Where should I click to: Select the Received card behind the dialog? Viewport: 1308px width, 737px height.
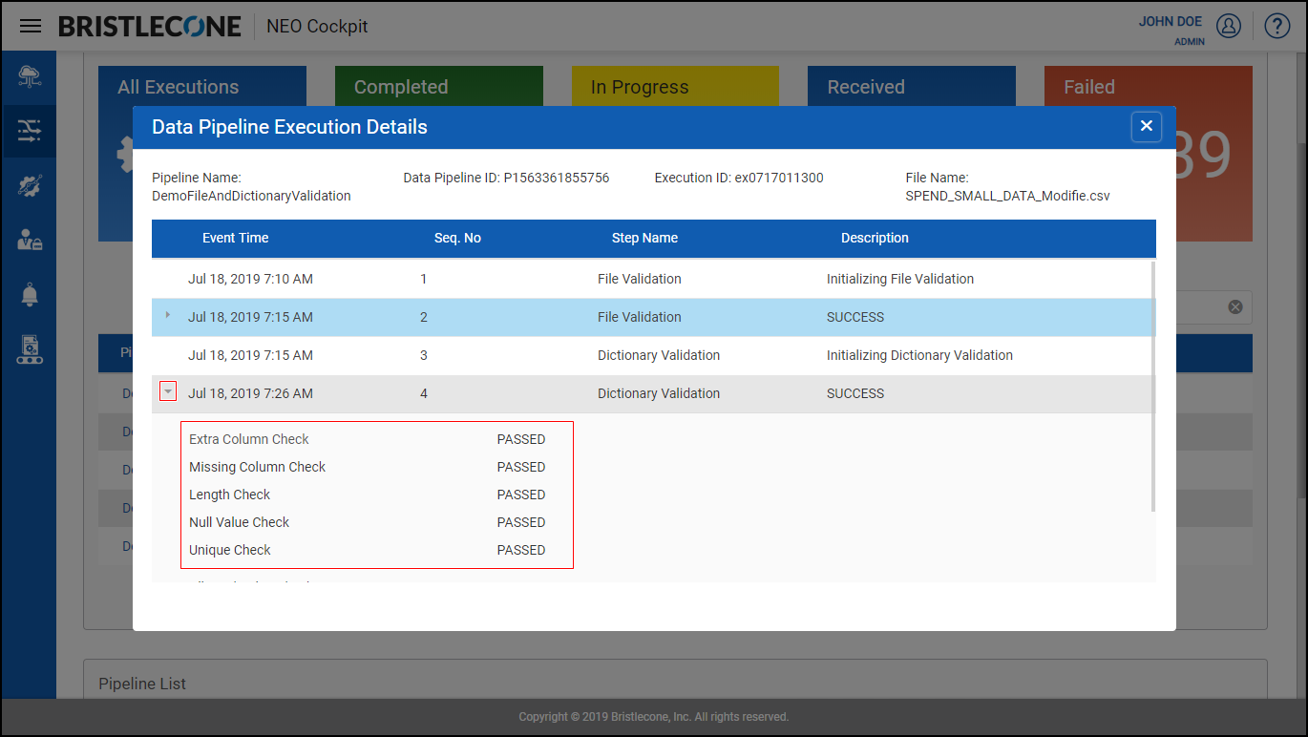pyautogui.click(x=912, y=86)
